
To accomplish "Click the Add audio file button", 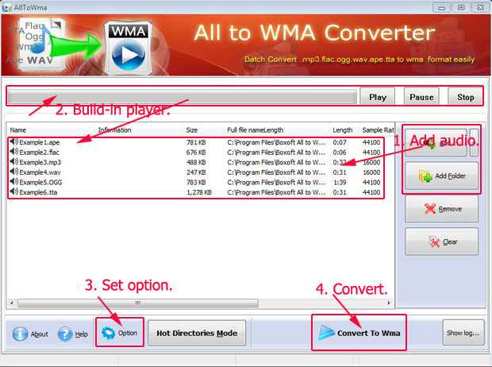I will point(436,143).
